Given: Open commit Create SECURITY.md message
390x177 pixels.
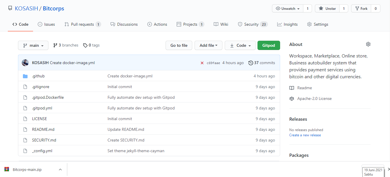Looking at the screenshot, I should [126, 140].
